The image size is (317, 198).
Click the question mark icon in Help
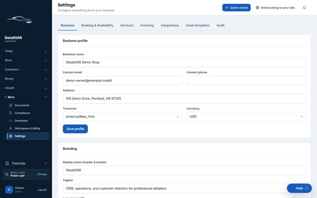point(307,188)
